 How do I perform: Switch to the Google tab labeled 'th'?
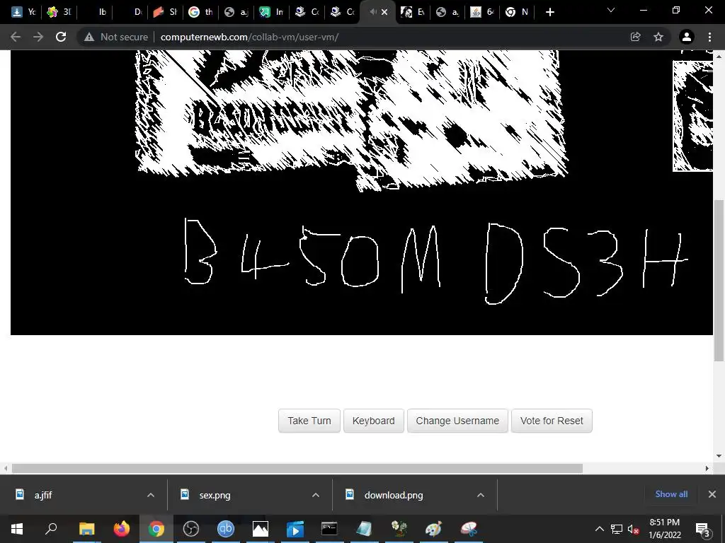point(201,12)
